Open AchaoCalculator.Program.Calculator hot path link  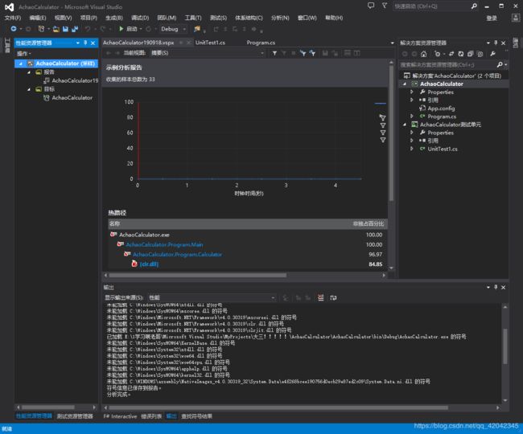tap(177, 254)
